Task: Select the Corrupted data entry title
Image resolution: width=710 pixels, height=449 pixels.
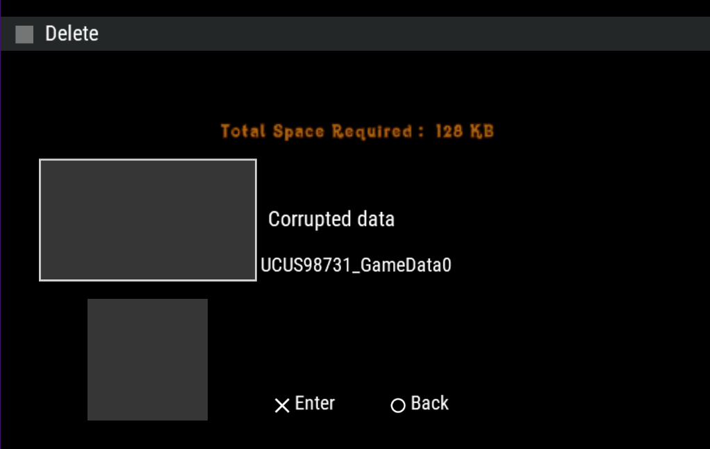Action: [x=331, y=220]
